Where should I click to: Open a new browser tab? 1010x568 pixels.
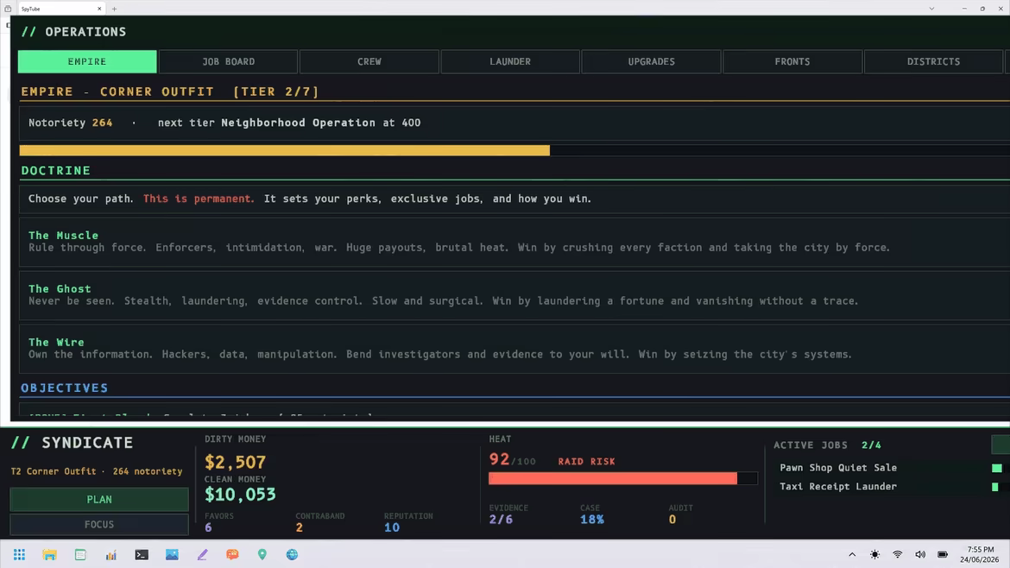114,9
